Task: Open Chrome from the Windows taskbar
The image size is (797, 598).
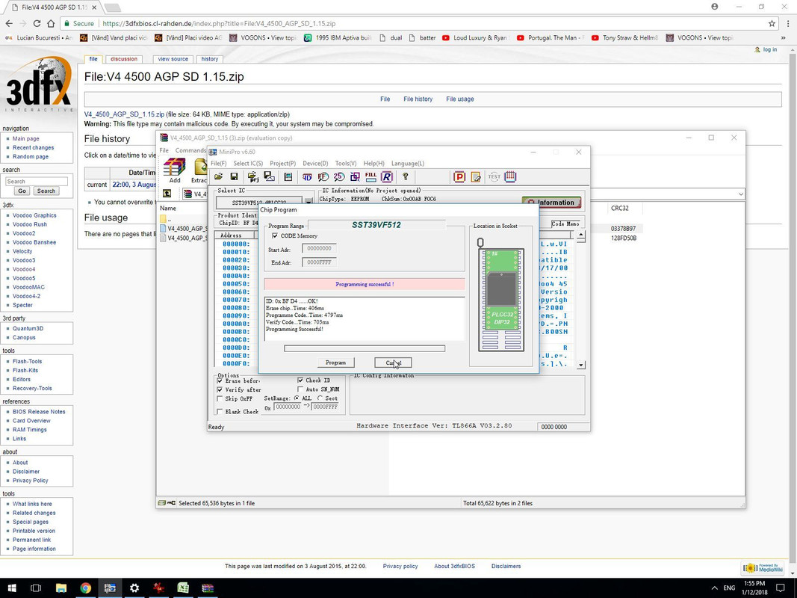Action: 85,588
